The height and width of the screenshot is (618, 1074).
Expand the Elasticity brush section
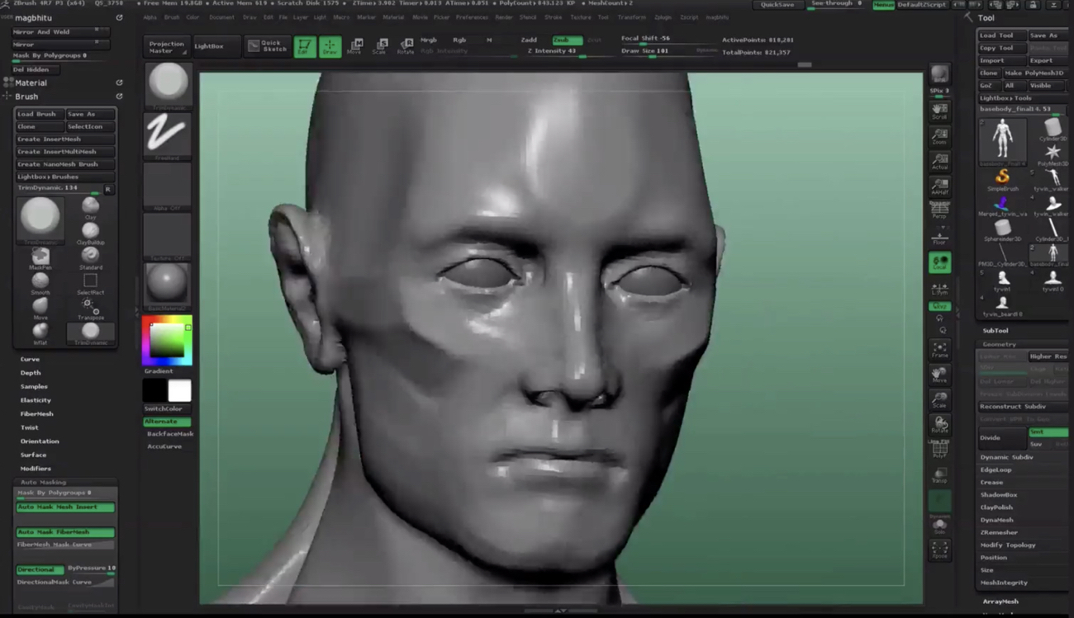pos(36,400)
